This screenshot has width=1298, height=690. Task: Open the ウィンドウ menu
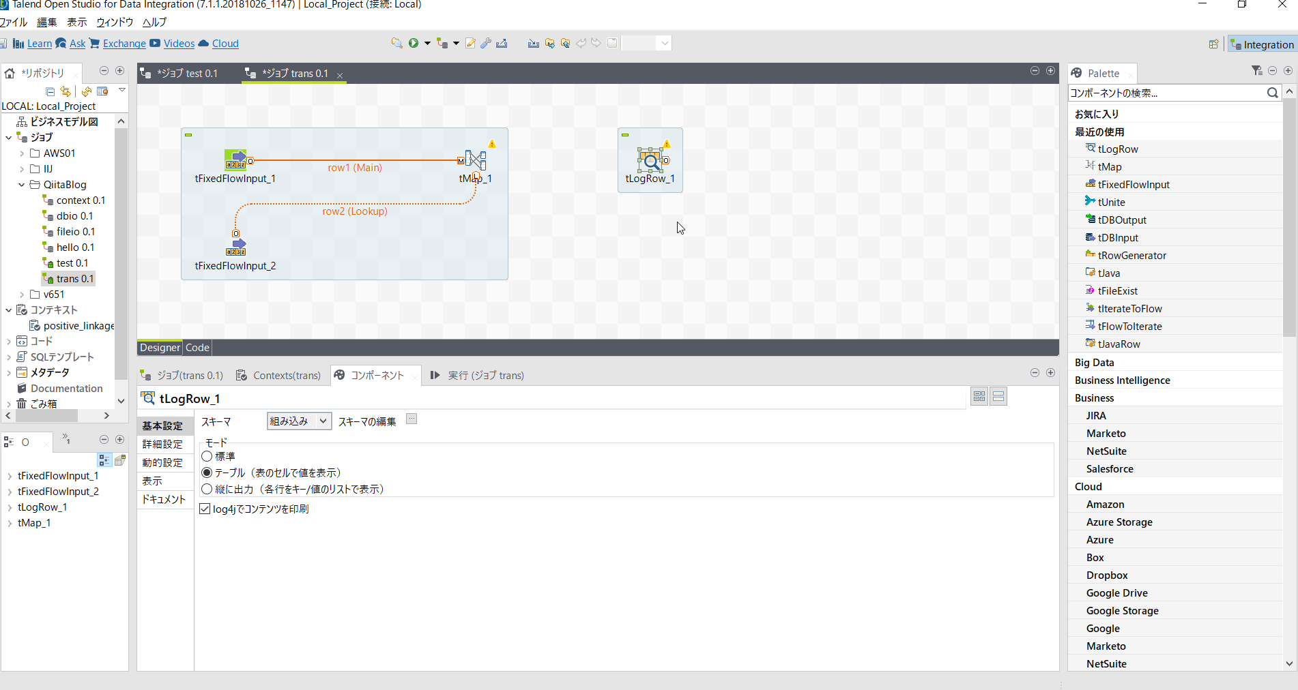click(115, 22)
